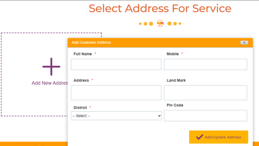Click the District dropdown arrow
259x146 pixels.
point(159,116)
